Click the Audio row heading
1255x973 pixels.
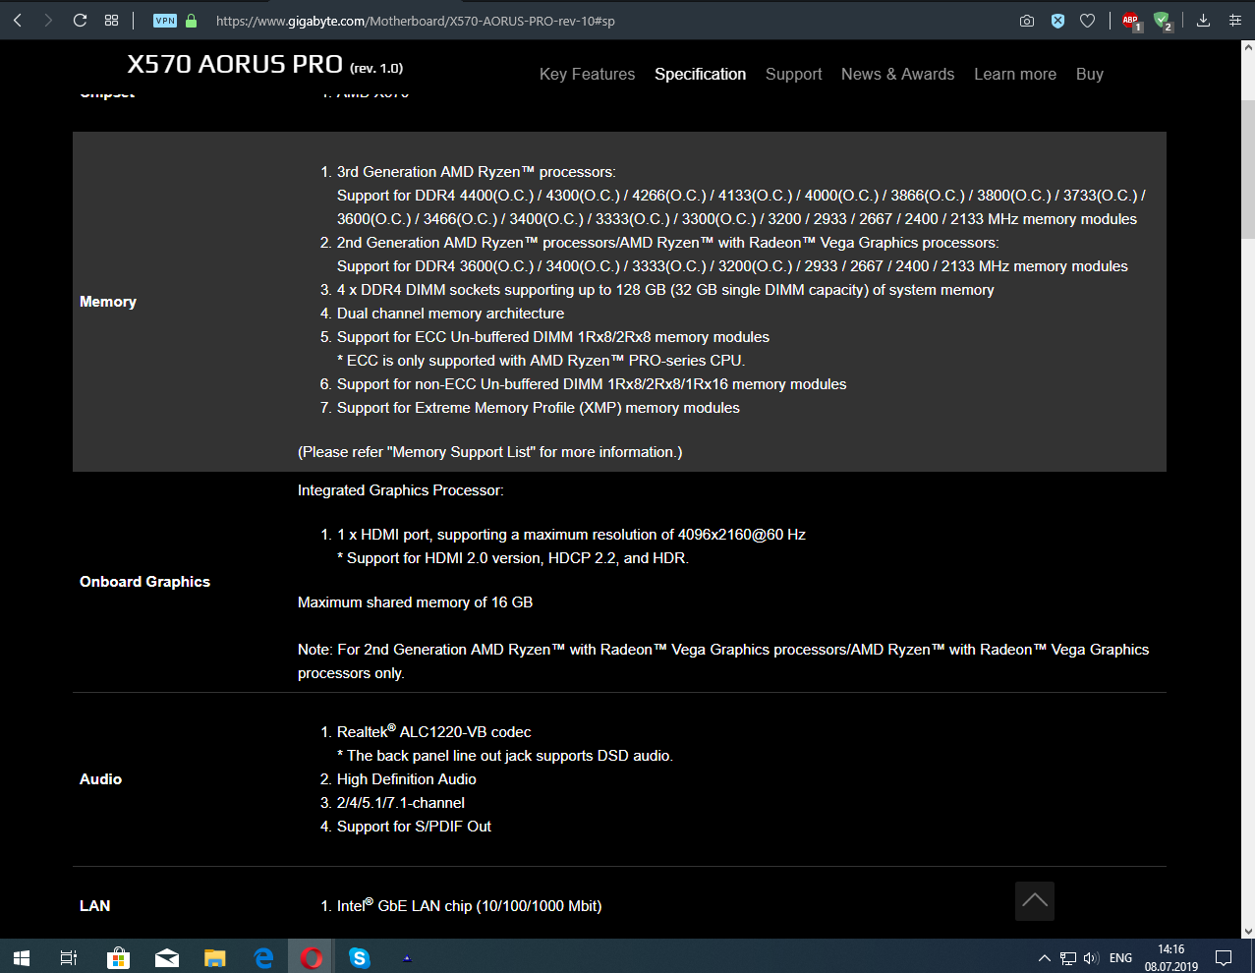tap(100, 779)
